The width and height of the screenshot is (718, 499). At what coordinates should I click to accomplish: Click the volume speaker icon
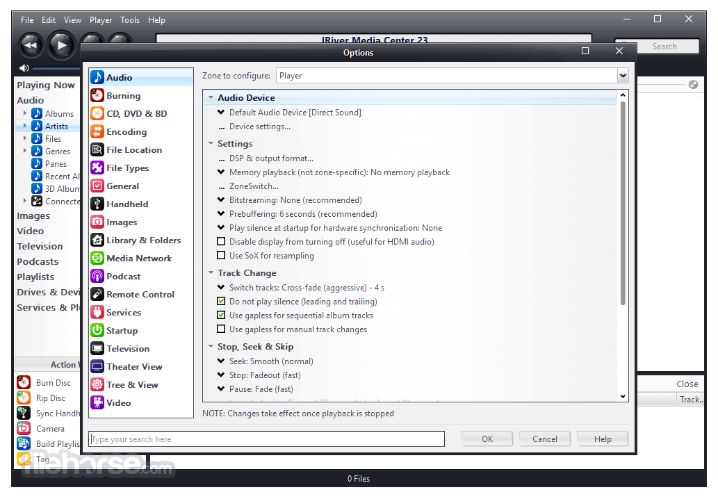pyautogui.click(x=24, y=68)
